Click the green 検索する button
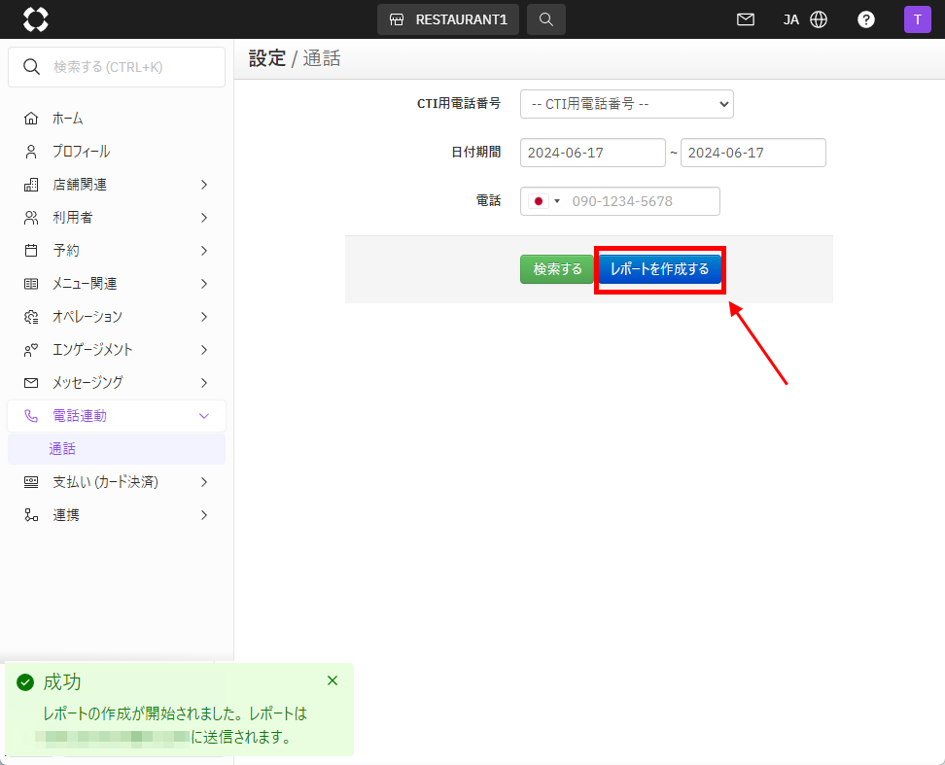Viewport: 945px width, 765px height. [556, 269]
